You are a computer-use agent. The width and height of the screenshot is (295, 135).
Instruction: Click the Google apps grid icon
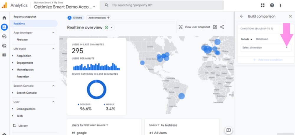(x=263, y=5)
